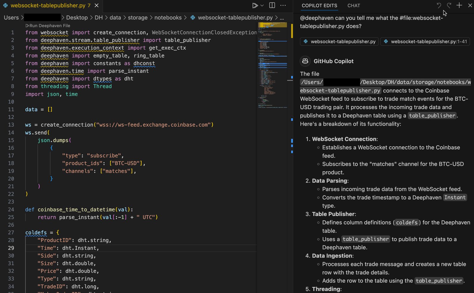The image size is (474, 293).
Task: Click the notebooks breadcrumb segment
Action: [168, 18]
